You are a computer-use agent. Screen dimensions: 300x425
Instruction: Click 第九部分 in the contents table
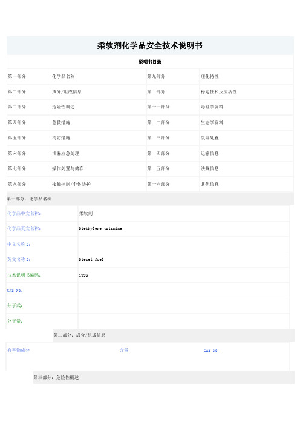[156, 76]
